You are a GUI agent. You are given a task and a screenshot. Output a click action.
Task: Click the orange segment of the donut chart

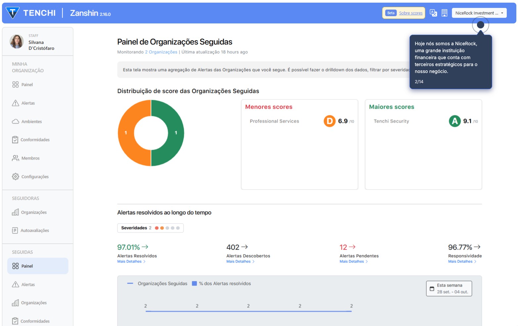point(126,133)
